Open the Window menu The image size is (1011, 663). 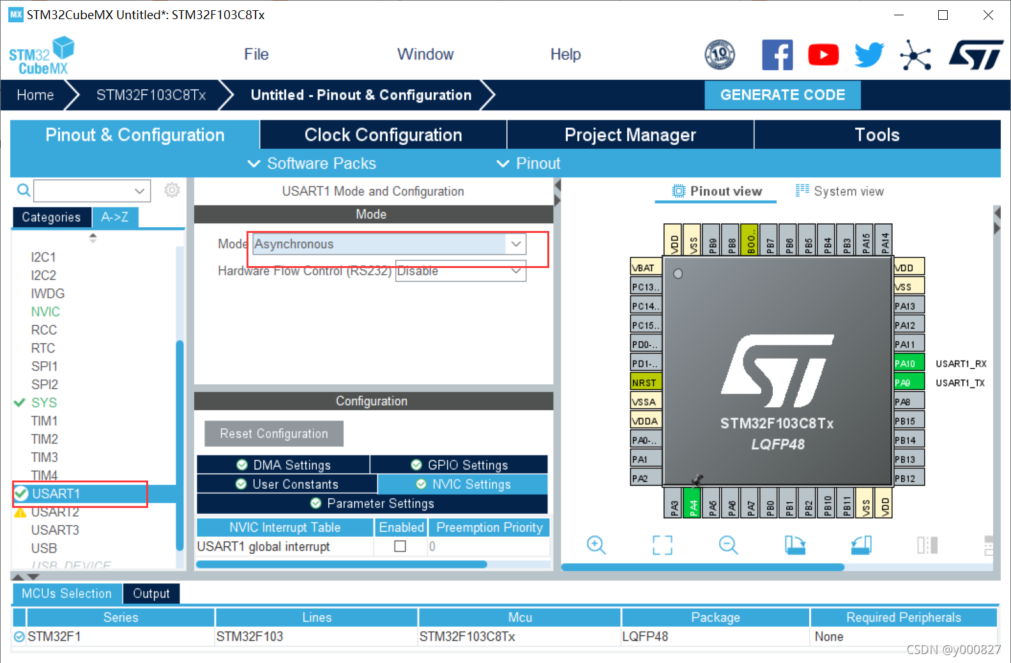tap(425, 54)
